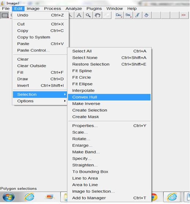Choose Clear in Edit menu
This screenshot has width=190, height=204.
point(40,59)
